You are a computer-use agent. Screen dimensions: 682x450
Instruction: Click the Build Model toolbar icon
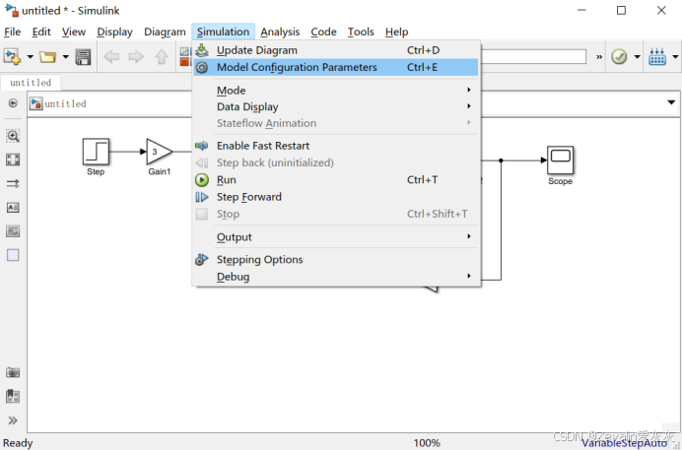pyautogui.click(x=657, y=56)
